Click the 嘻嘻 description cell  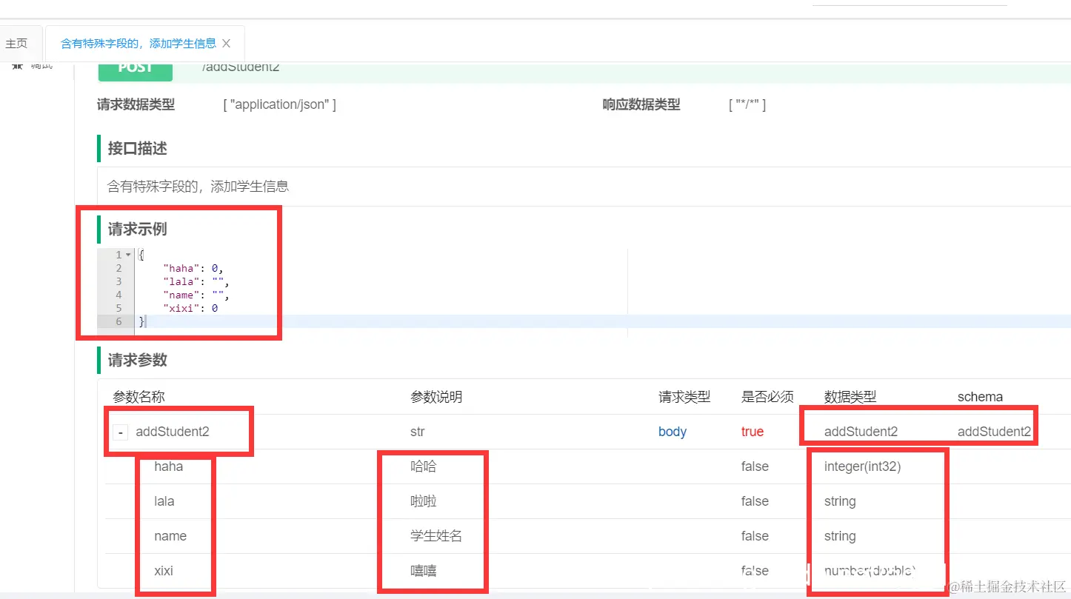[x=424, y=571]
